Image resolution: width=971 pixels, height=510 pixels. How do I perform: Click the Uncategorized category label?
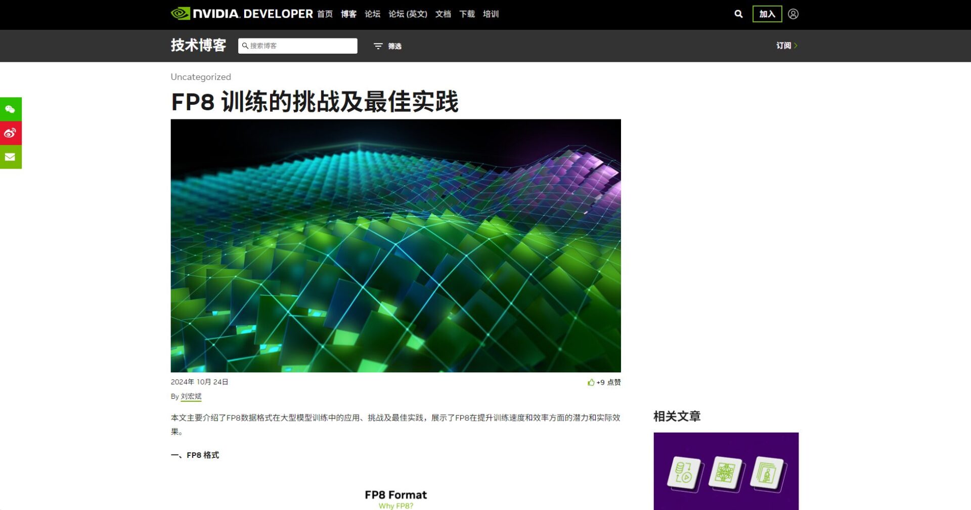point(200,77)
